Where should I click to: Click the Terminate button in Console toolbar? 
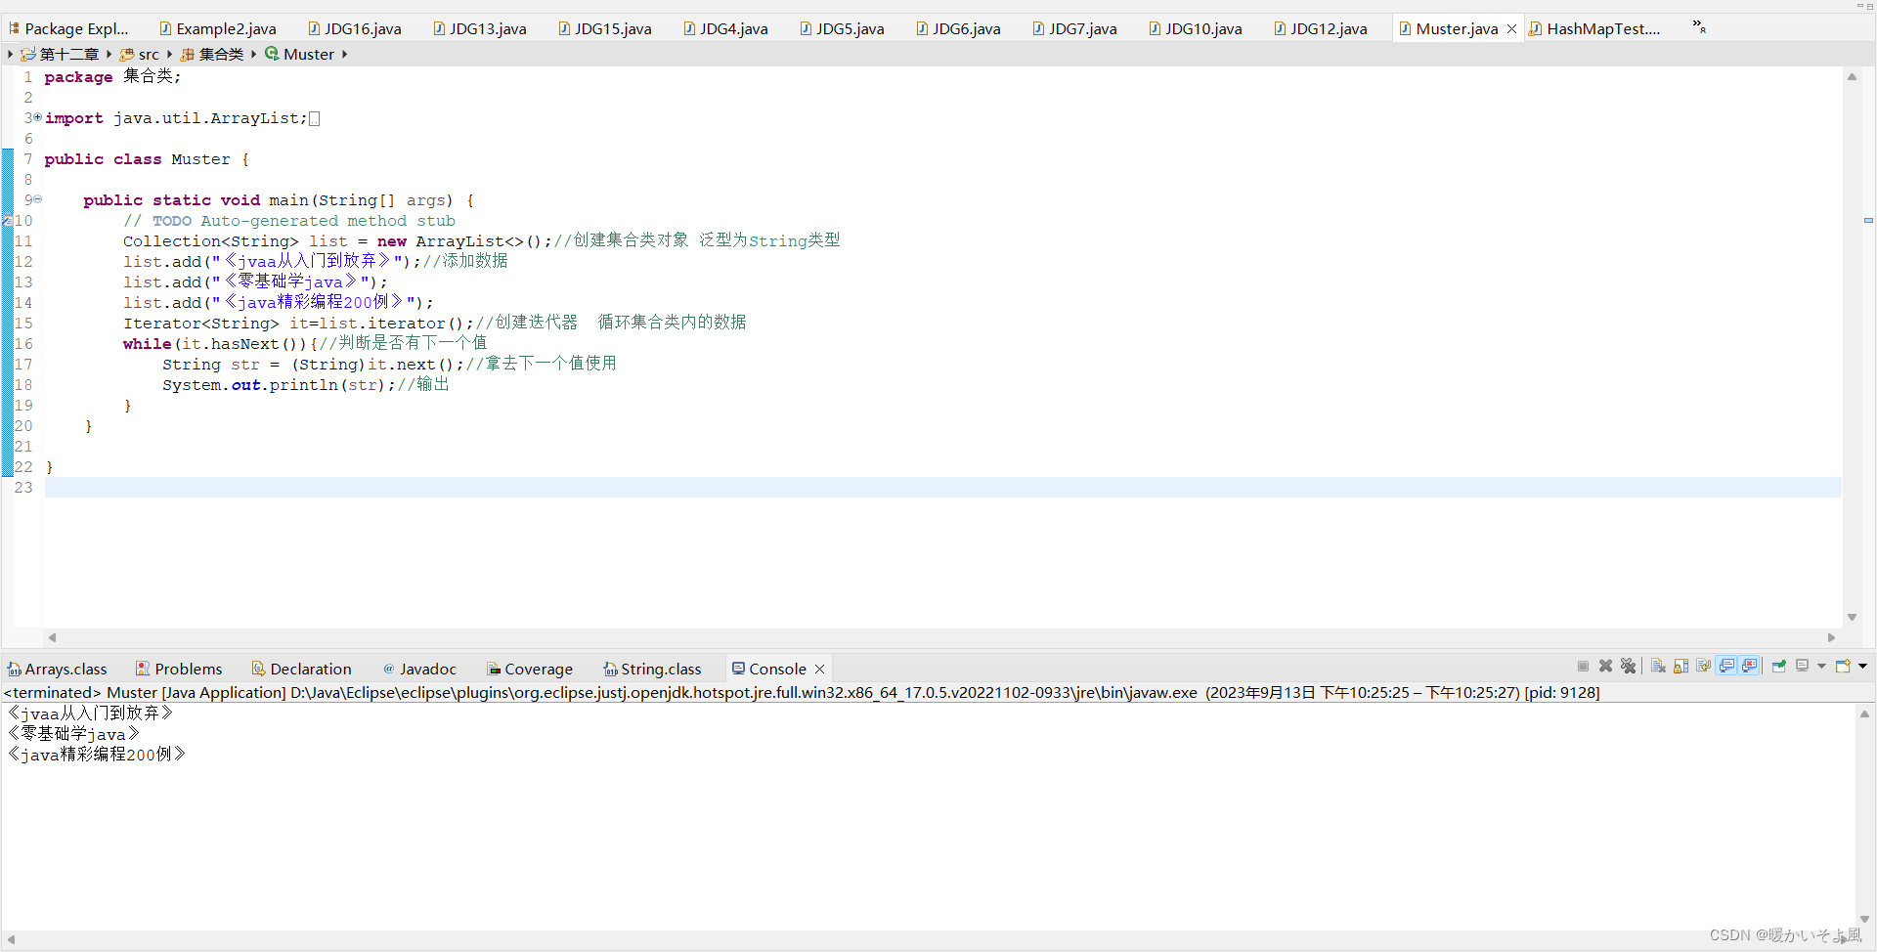1584,666
